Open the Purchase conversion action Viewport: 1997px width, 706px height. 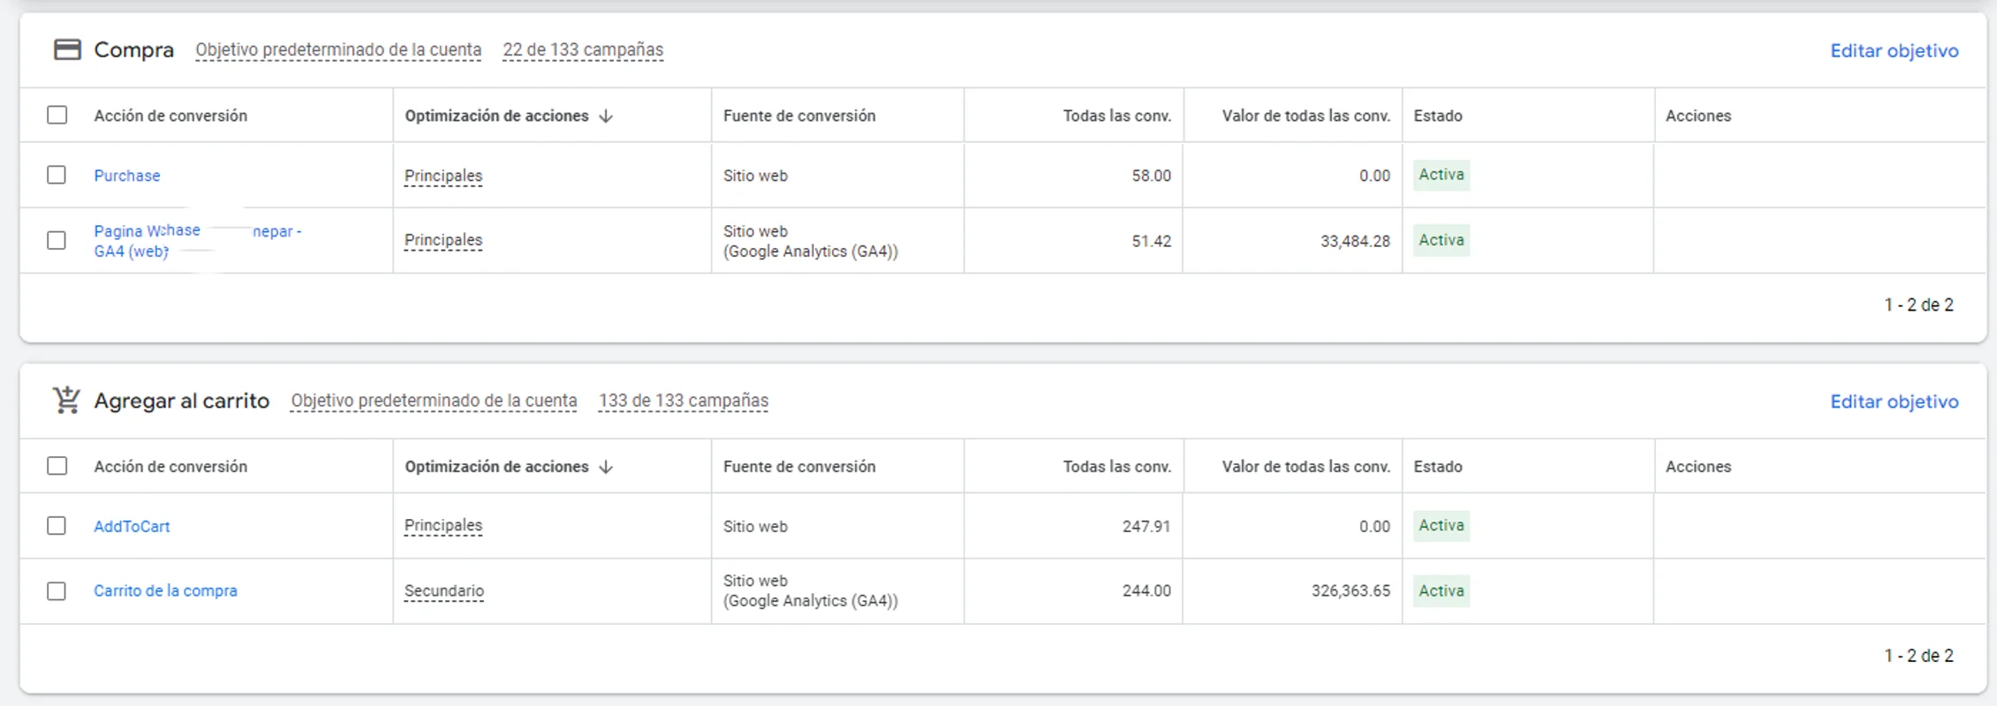click(x=126, y=175)
